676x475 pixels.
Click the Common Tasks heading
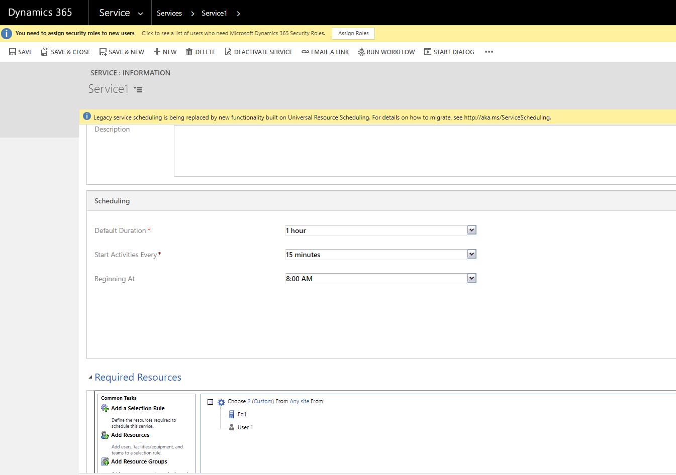point(119,398)
